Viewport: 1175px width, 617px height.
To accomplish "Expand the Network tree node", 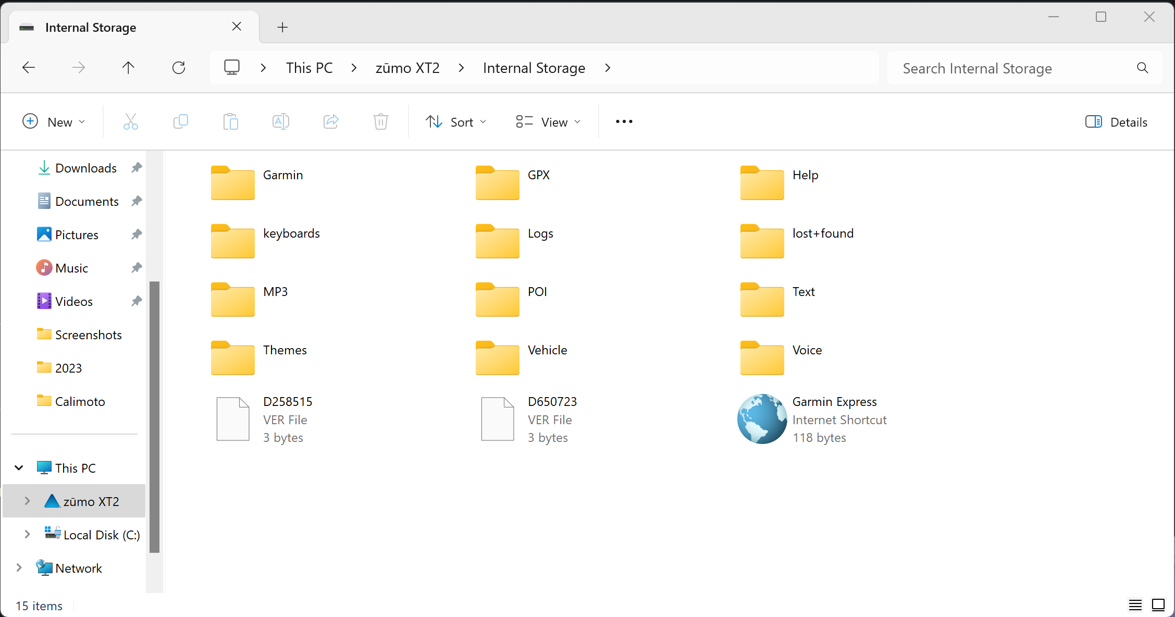I will point(19,568).
